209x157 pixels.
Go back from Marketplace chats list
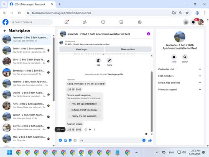point(5,31)
